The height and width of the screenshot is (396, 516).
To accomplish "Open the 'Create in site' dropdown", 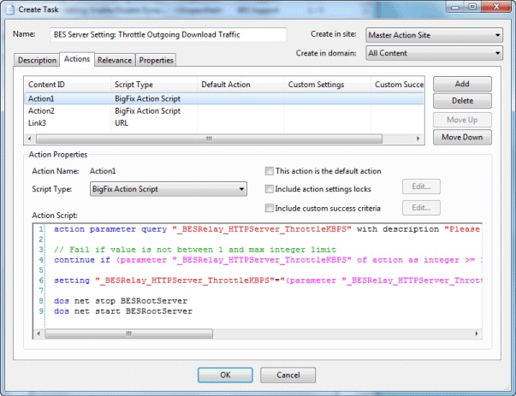I will (434, 35).
